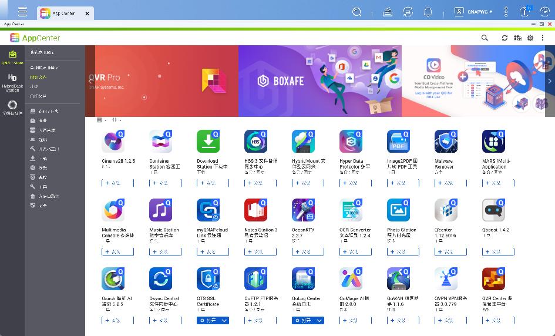555x336 pixels.
Task: Select the Security category with shield icon
Action: [39, 206]
